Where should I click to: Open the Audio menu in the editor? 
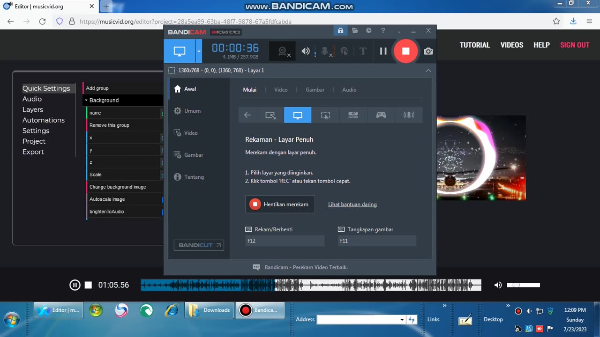pyautogui.click(x=32, y=99)
